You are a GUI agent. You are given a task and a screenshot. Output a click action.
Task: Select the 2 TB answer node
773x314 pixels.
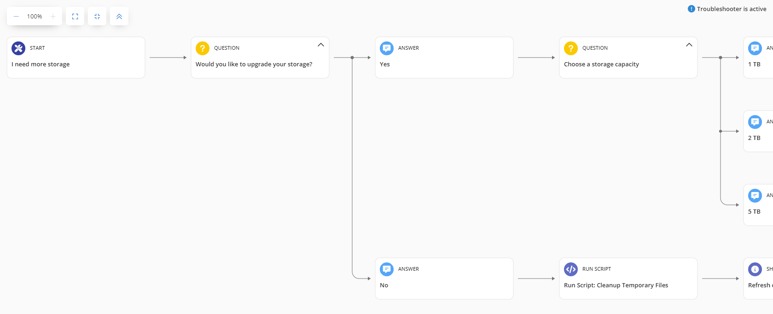(x=757, y=138)
